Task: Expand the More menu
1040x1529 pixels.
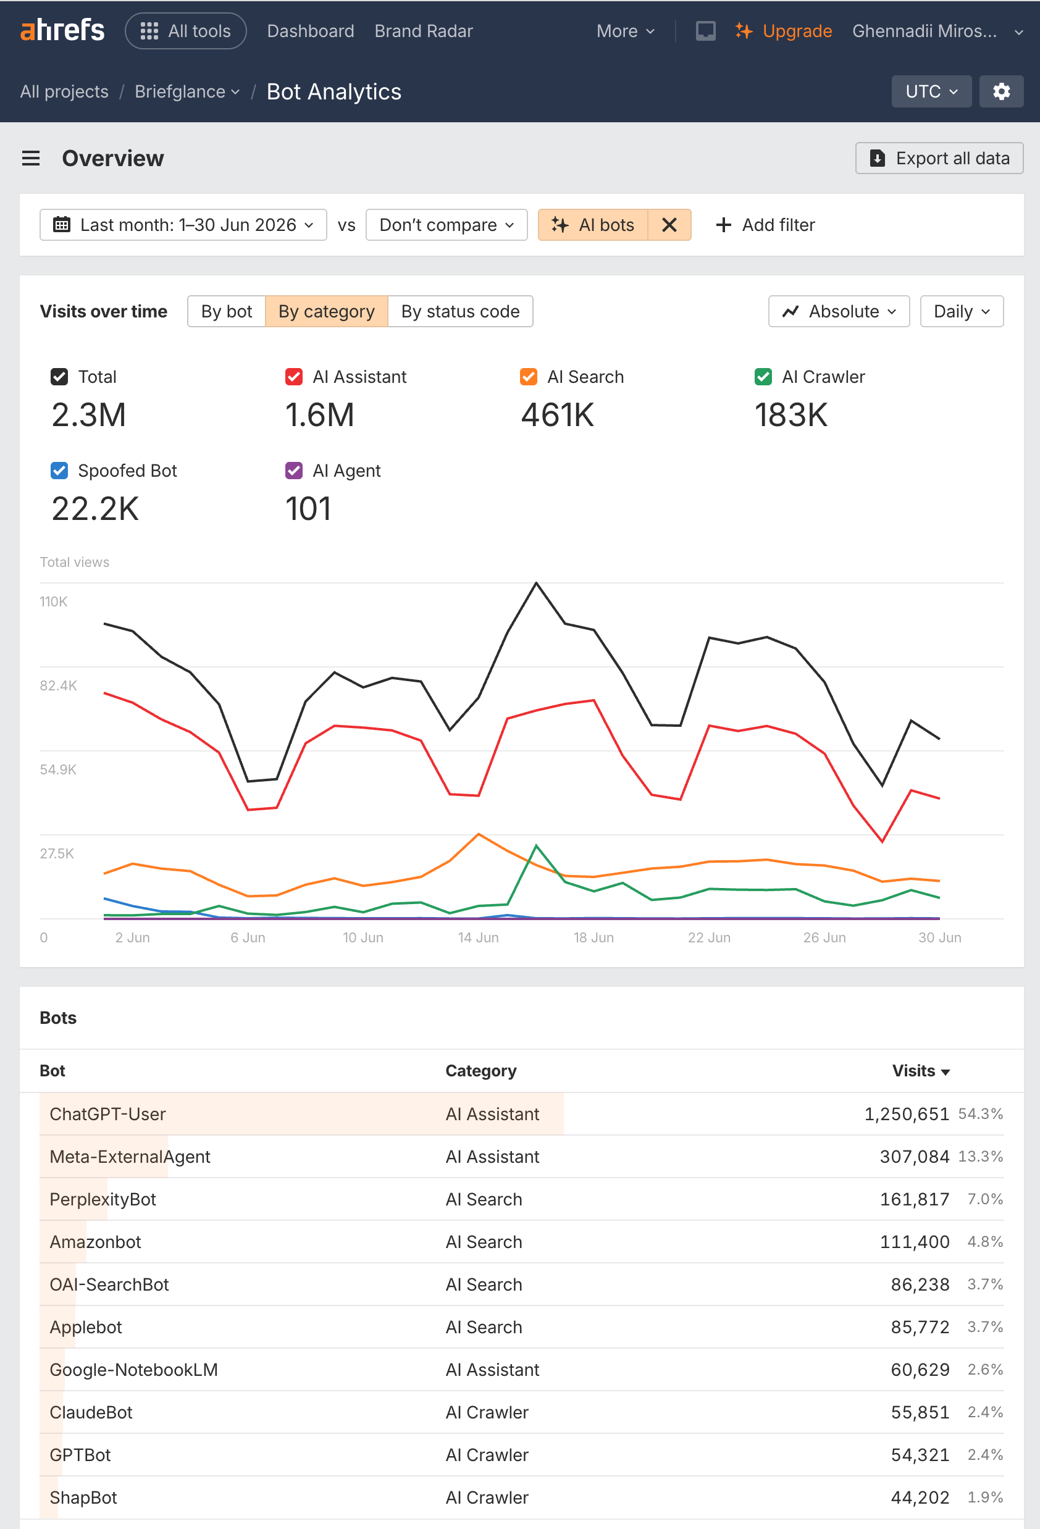Action: pos(625,31)
